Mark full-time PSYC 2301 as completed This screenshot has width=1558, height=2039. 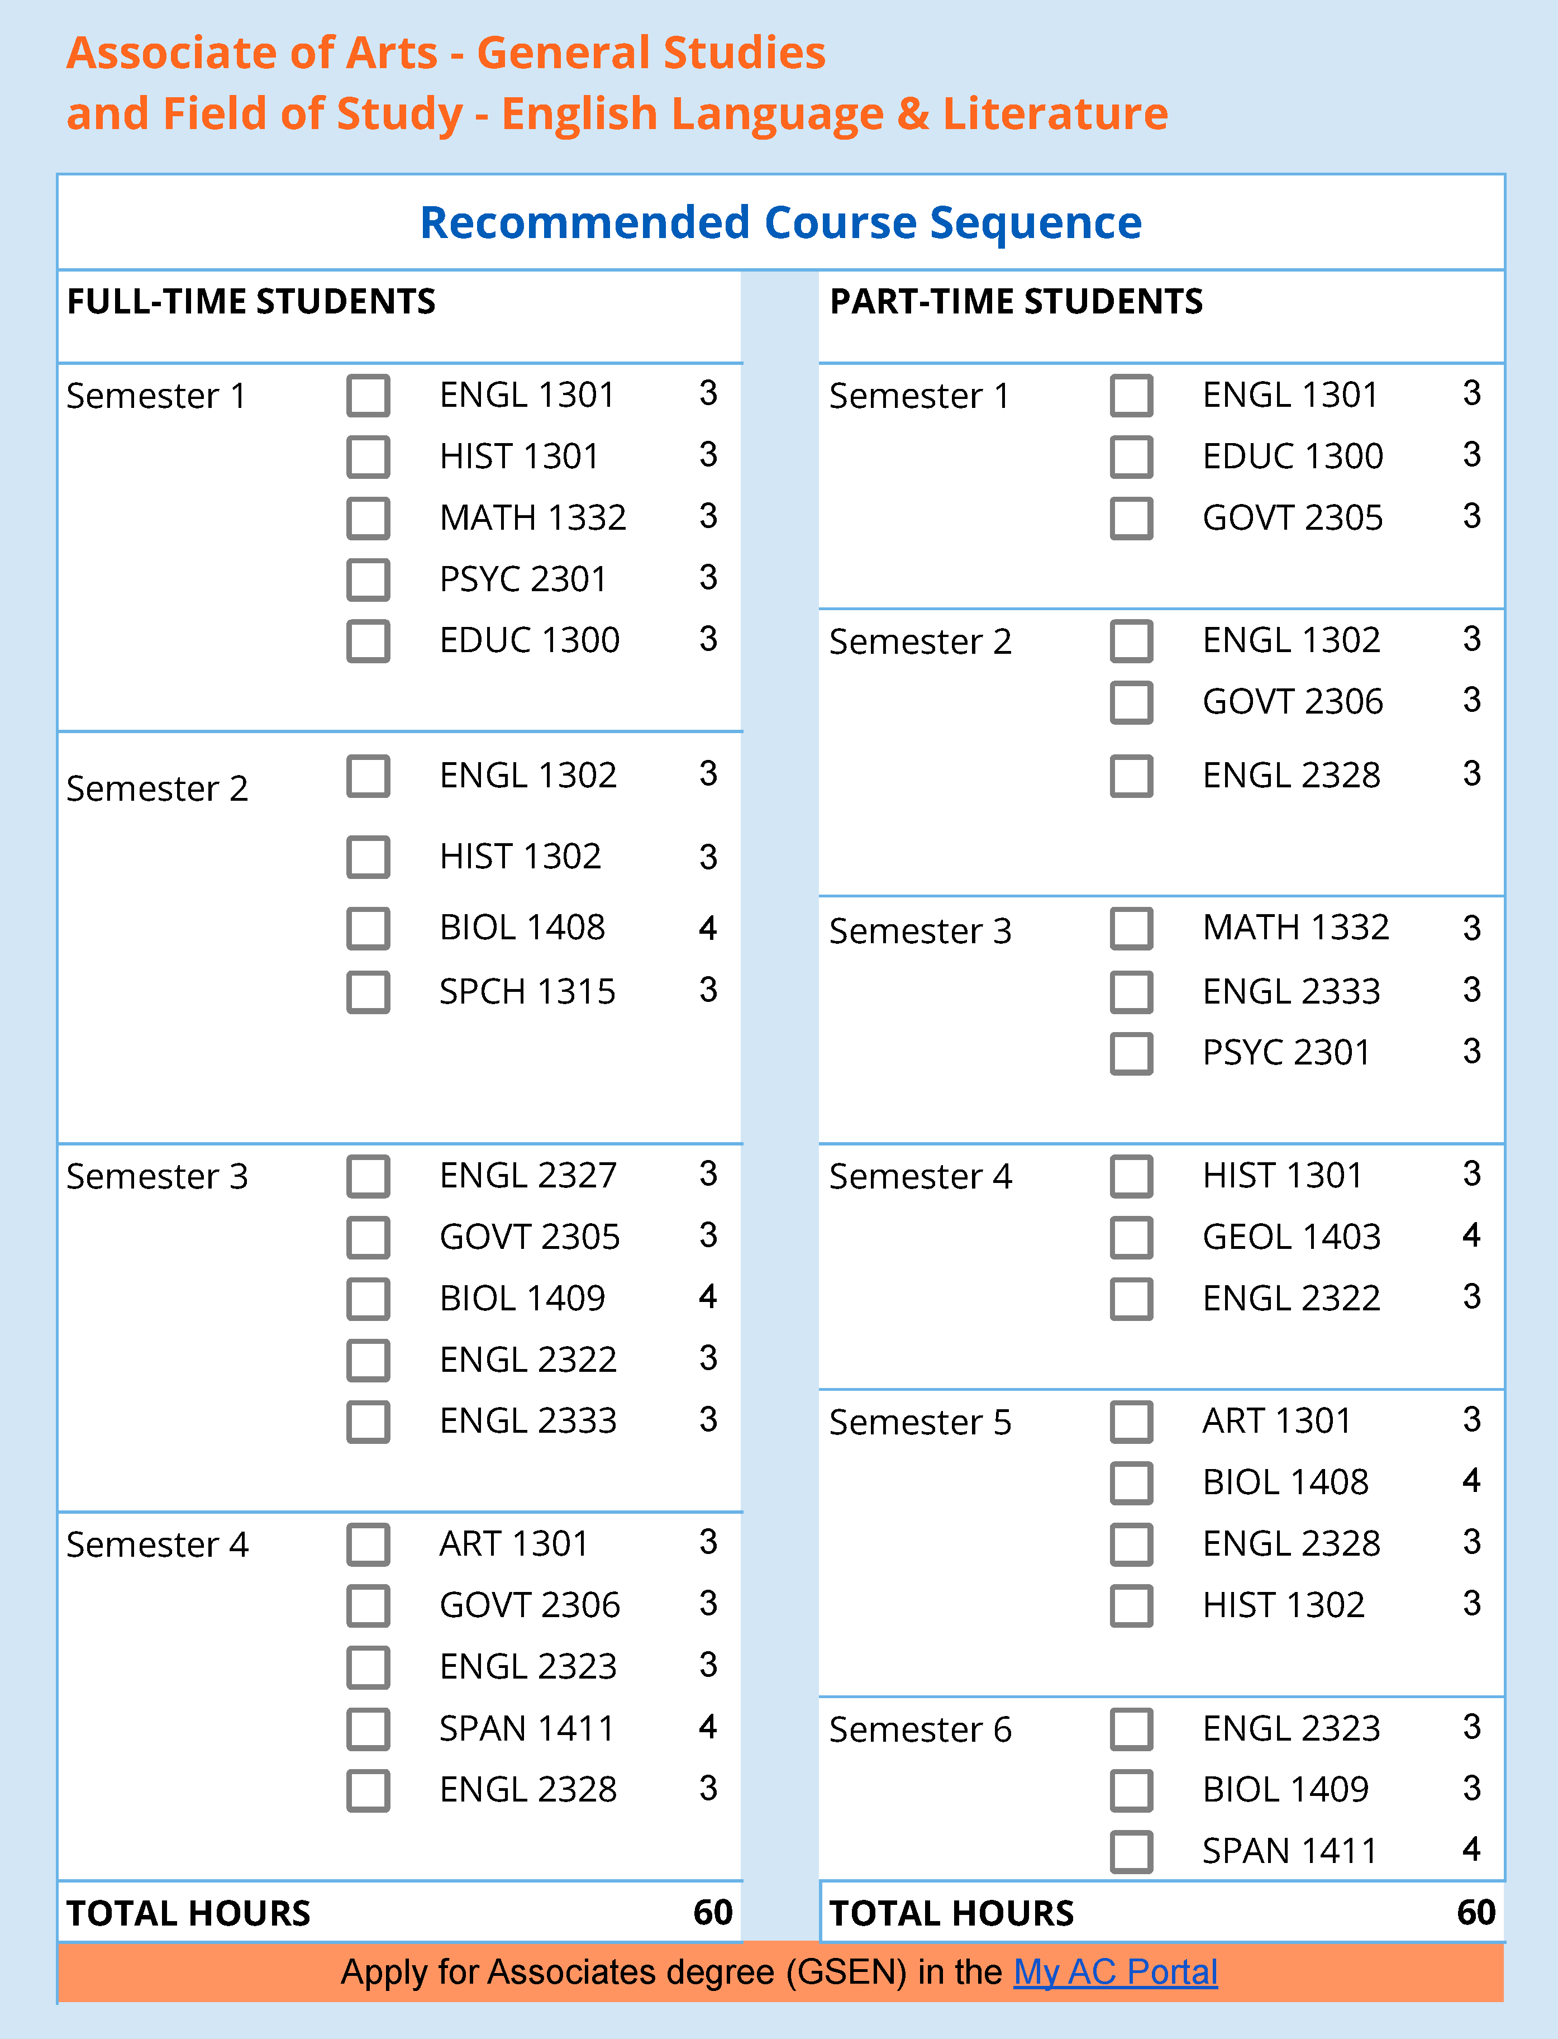click(368, 580)
